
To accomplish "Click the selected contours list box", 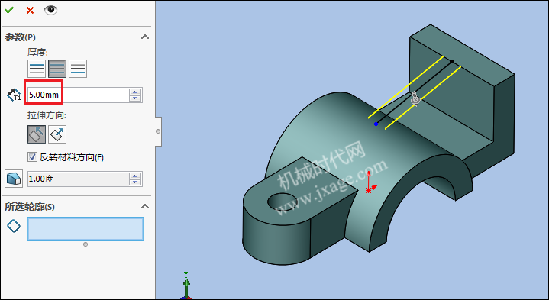I will click(x=86, y=229).
